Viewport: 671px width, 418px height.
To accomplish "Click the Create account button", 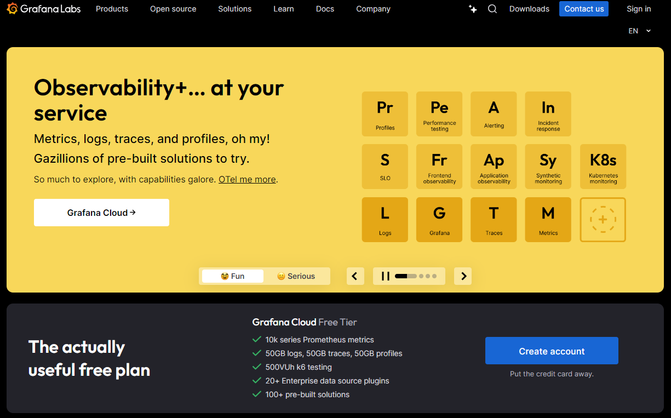I will click(552, 351).
